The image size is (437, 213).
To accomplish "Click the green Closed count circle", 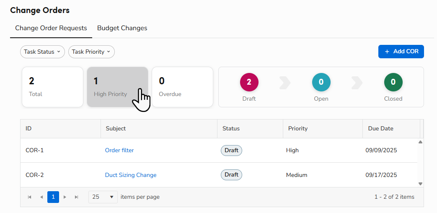I will 393,82.
